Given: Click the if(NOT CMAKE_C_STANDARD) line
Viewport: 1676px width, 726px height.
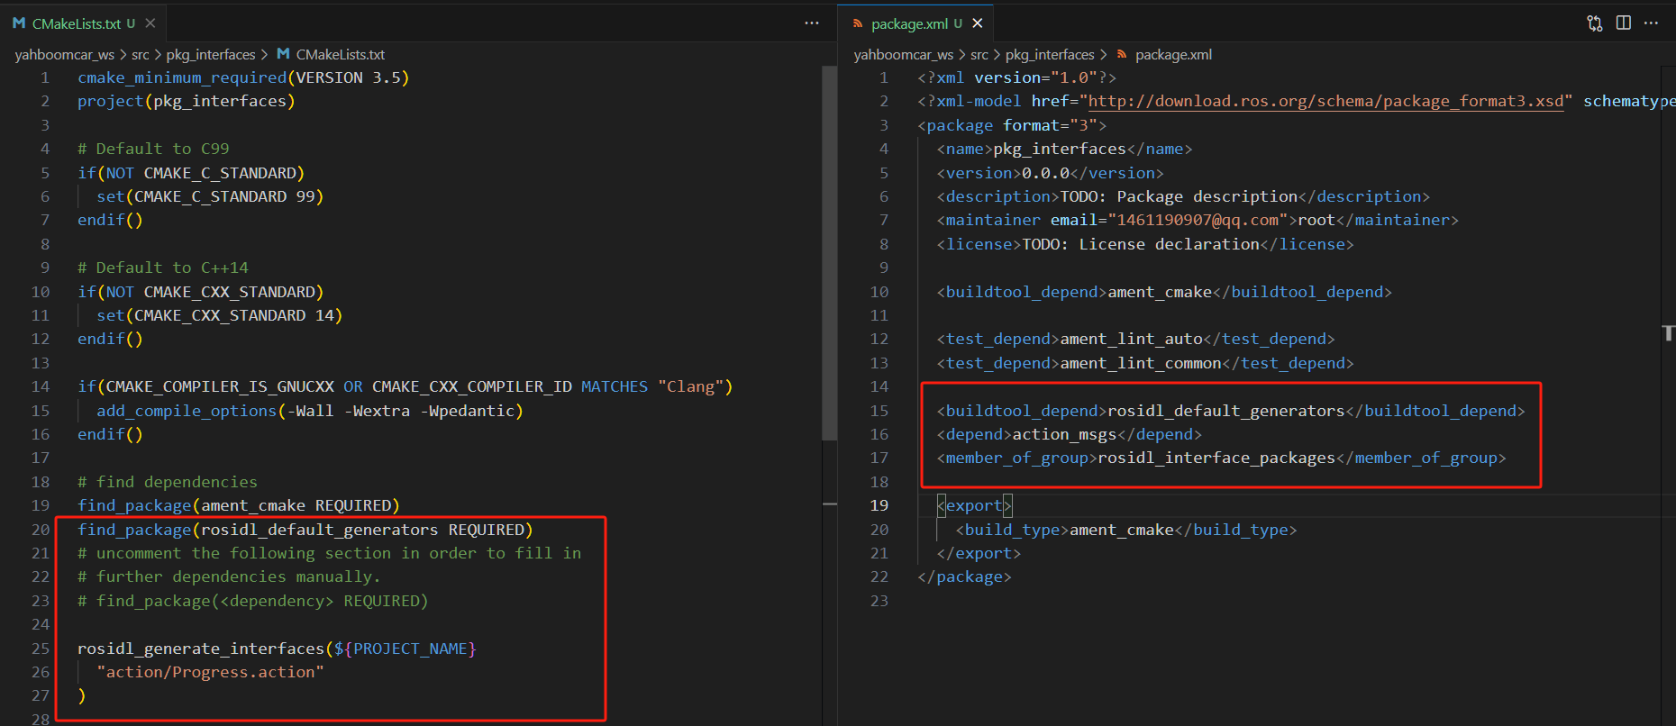Looking at the screenshot, I should [x=191, y=173].
